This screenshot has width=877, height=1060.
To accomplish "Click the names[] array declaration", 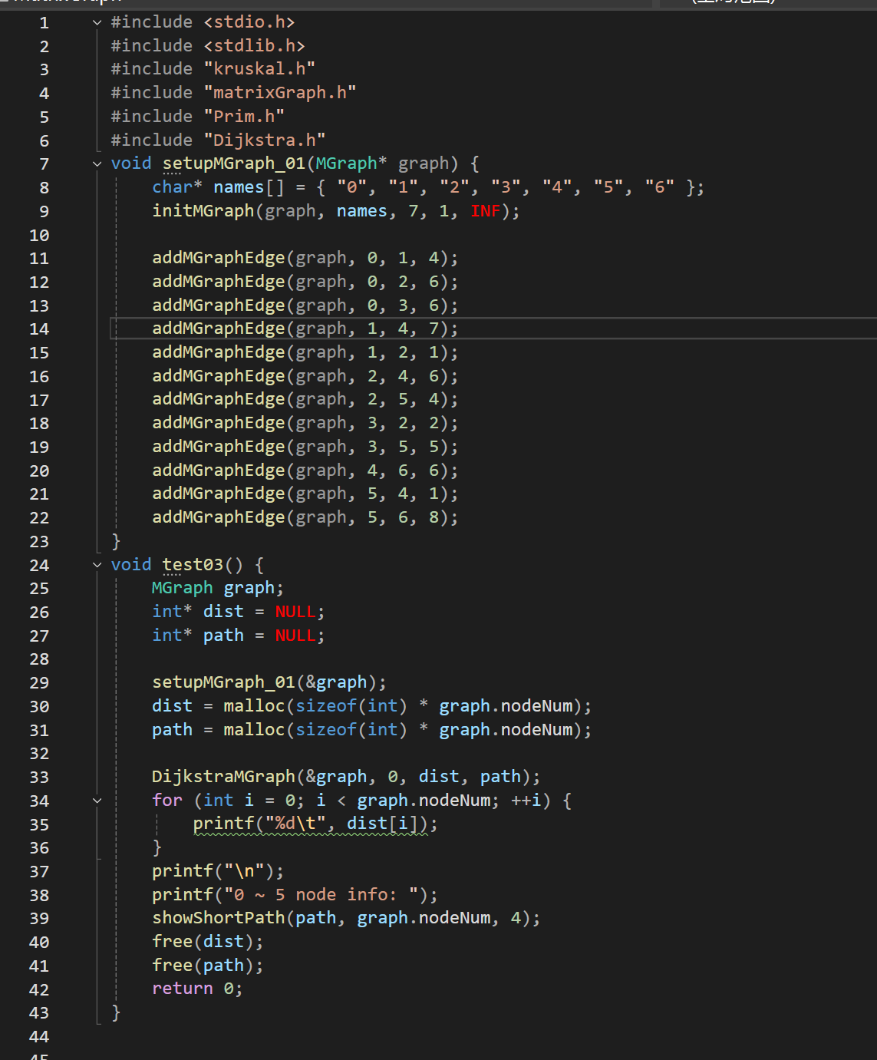I will tap(249, 187).
